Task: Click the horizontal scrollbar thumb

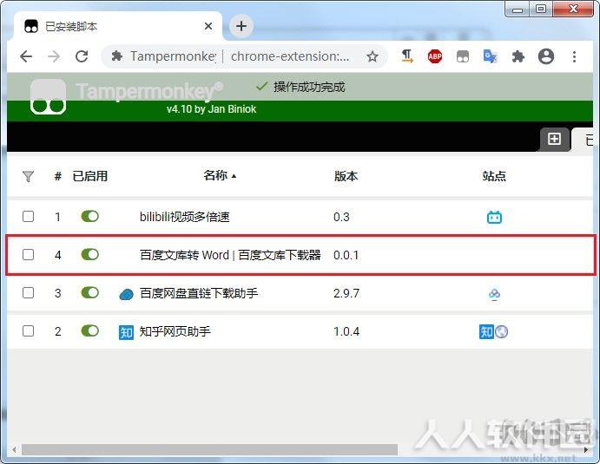Action: click(x=209, y=449)
